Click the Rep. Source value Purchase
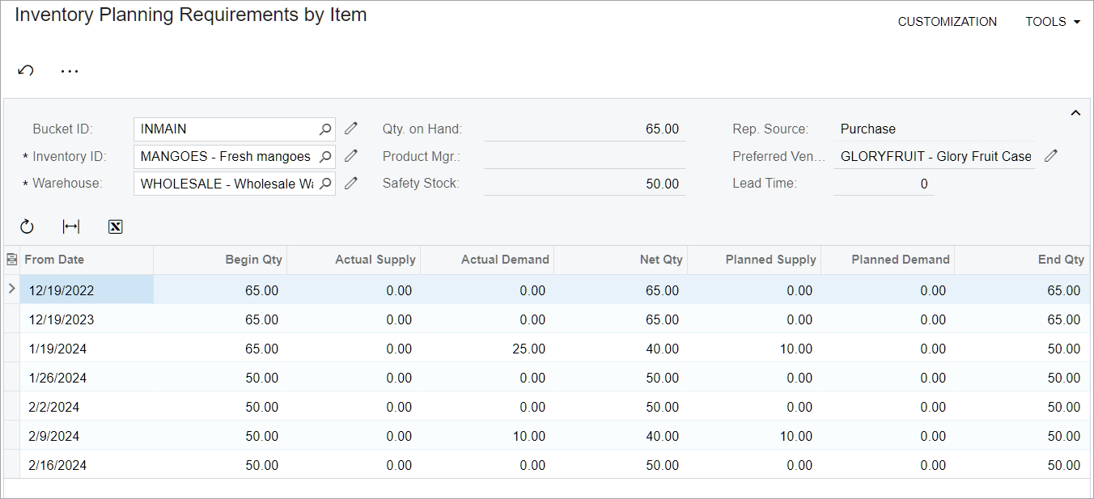The height and width of the screenshot is (499, 1094). [868, 129]
